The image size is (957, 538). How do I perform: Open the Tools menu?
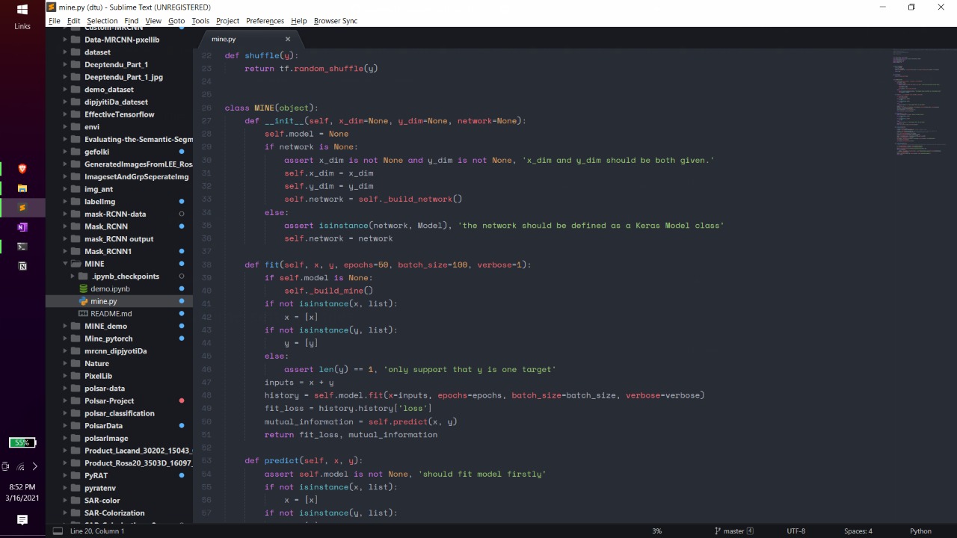click(200, 21)
